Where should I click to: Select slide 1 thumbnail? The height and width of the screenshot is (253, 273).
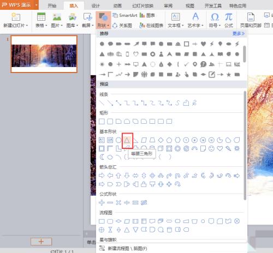tap(44, 54)
